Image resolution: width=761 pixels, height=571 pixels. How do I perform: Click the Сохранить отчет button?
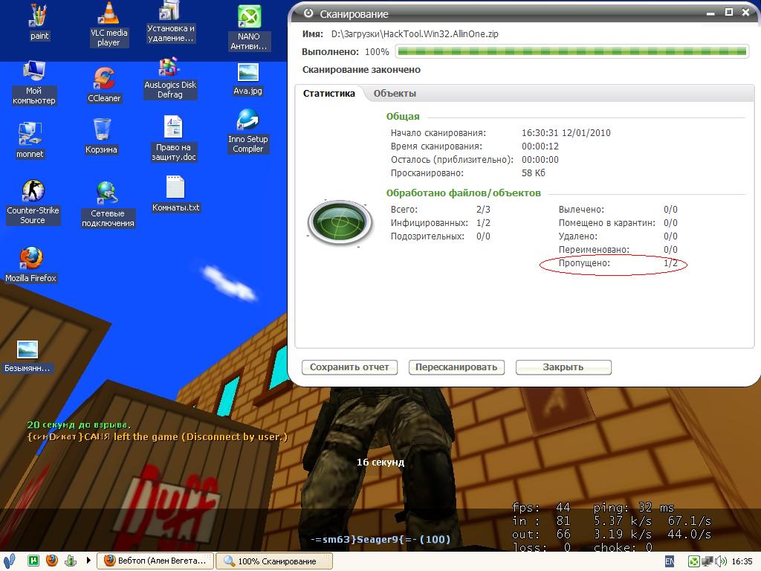click(349, 367)
